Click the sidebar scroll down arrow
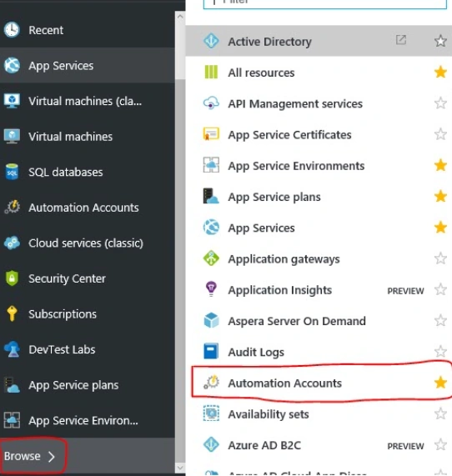 (180, 468)
